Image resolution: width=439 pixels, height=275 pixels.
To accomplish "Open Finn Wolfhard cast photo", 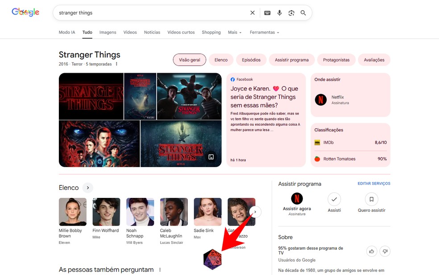I will [x=106, y=212].
